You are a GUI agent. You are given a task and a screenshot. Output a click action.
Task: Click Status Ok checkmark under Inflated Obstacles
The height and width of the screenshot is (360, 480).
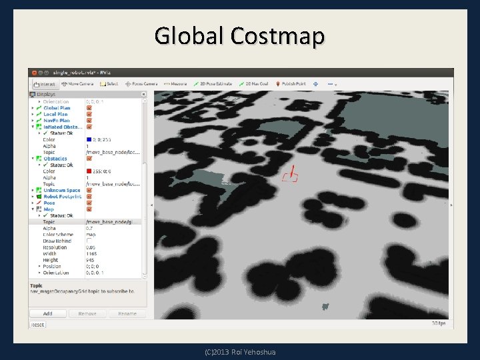(45, 133)
